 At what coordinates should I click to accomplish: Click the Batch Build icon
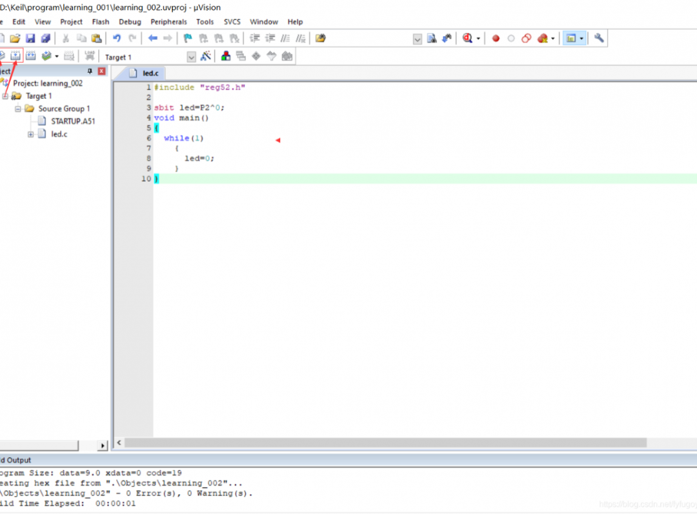coord(46,55)
